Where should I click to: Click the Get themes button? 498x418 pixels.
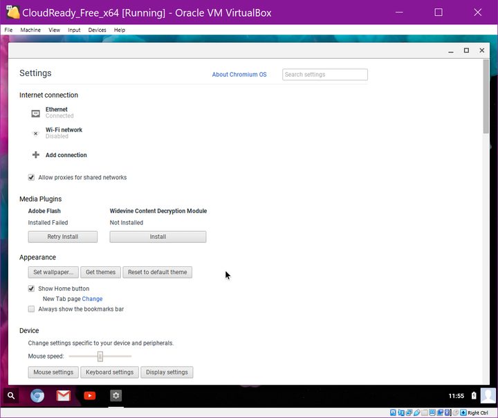(x=100, y=272)
